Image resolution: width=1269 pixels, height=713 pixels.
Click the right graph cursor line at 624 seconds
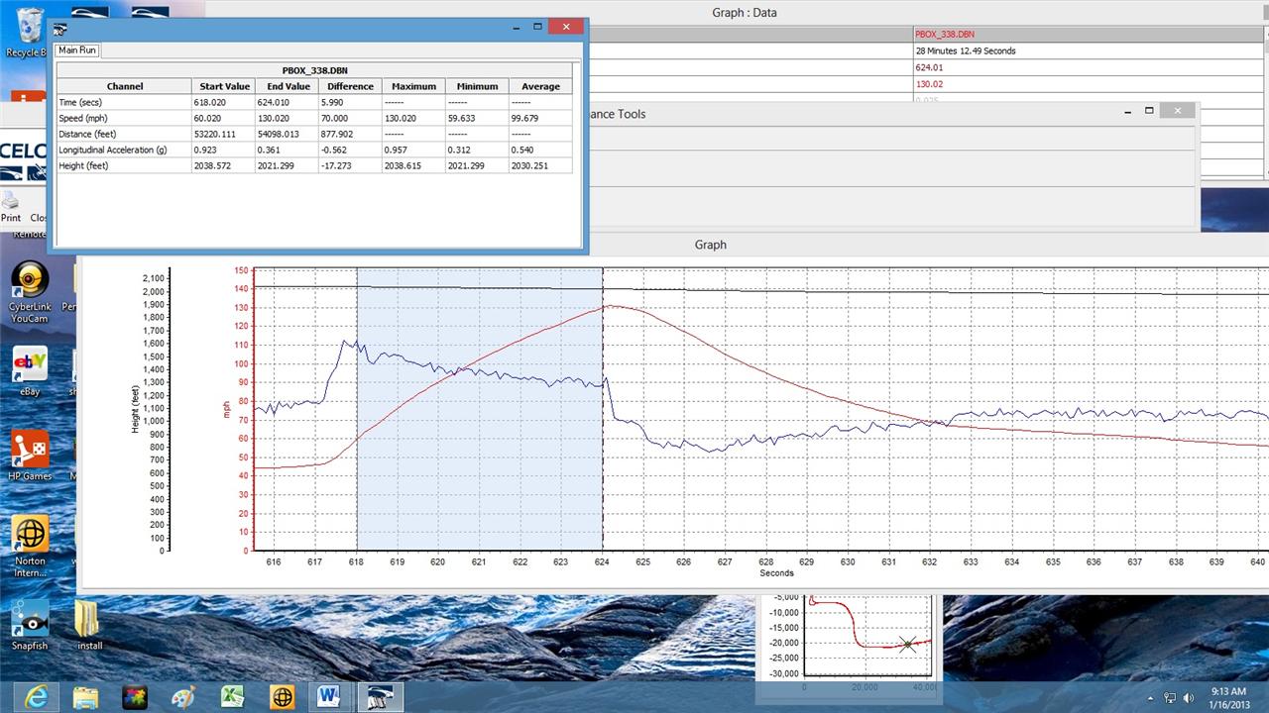click(x=603, y=408)
